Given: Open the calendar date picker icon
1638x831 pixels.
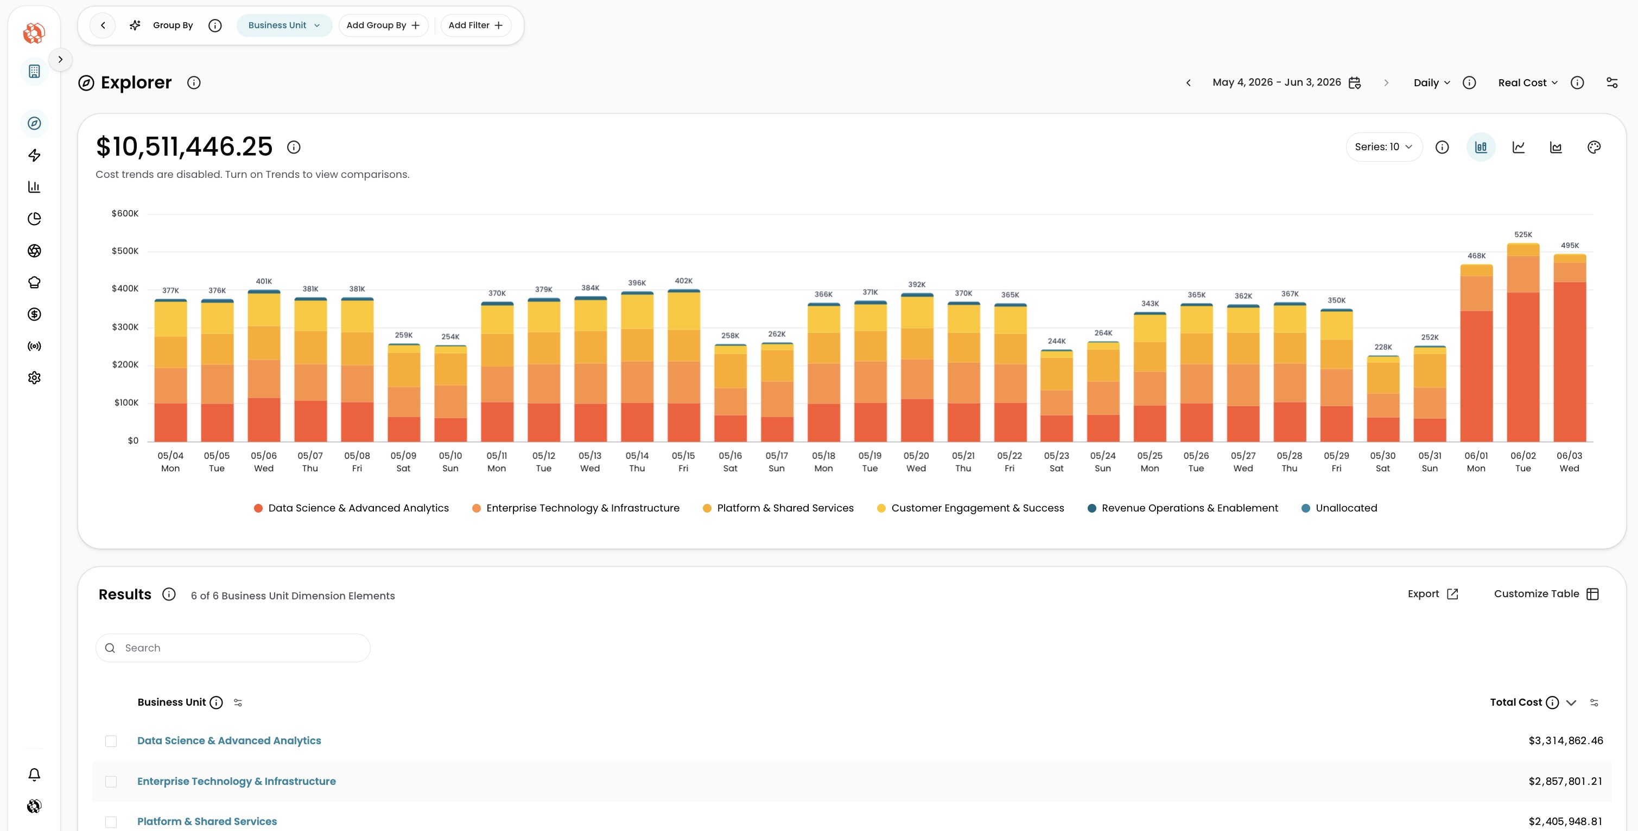Looking at the screenshot, I should [1355, 82].
